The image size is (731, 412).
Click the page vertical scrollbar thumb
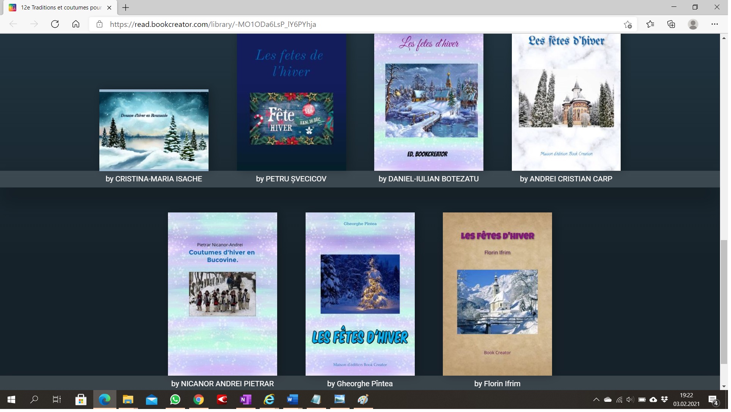(x=724, y=301)
